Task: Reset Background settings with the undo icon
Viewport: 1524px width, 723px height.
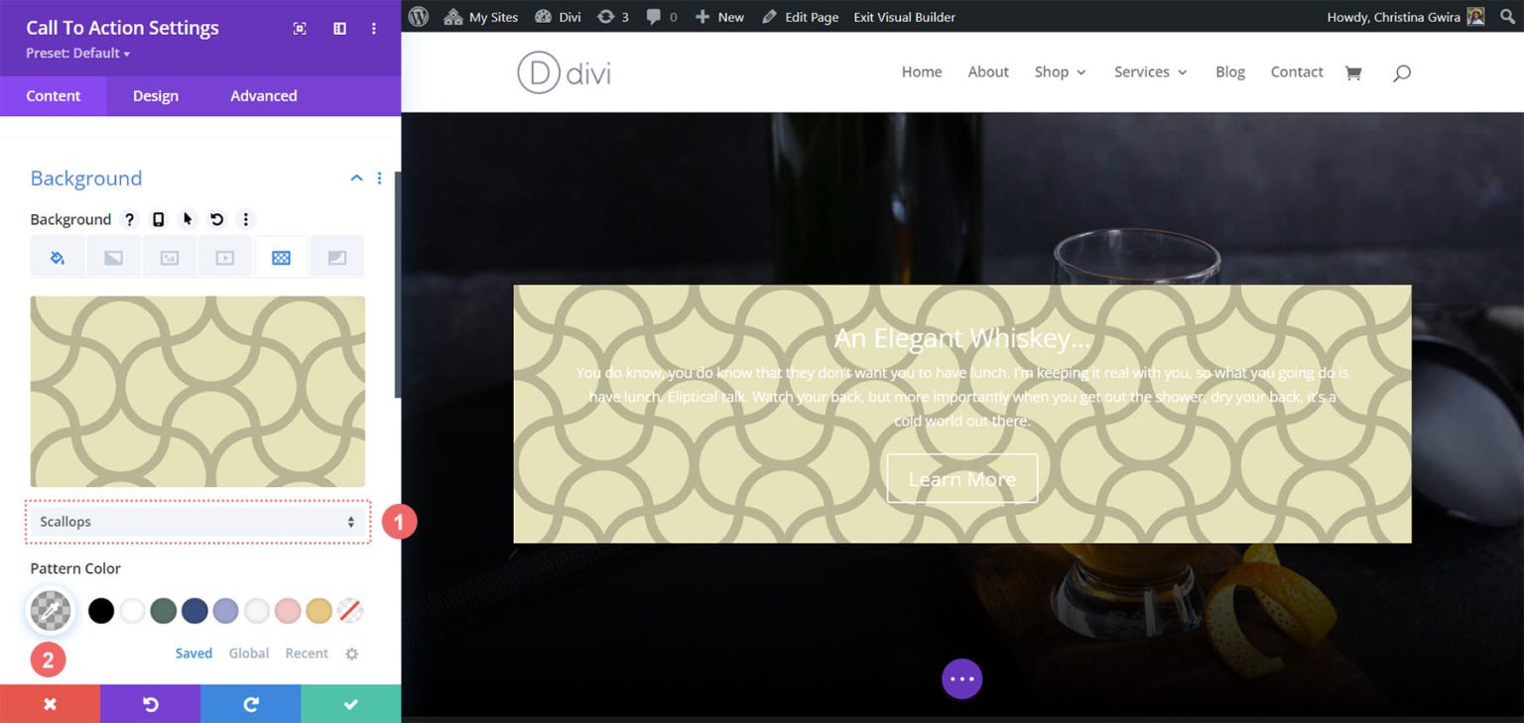Action: point(216,219)
